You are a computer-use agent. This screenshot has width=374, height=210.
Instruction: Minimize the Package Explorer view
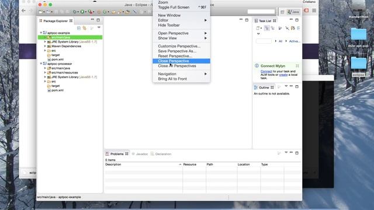tap(92, 20)
